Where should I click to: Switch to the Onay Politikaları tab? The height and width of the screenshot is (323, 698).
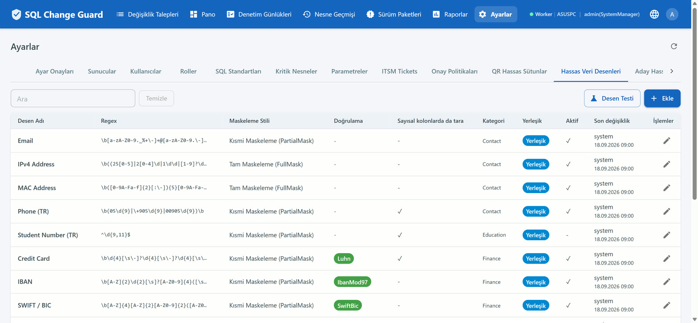(x=455, y=71)
